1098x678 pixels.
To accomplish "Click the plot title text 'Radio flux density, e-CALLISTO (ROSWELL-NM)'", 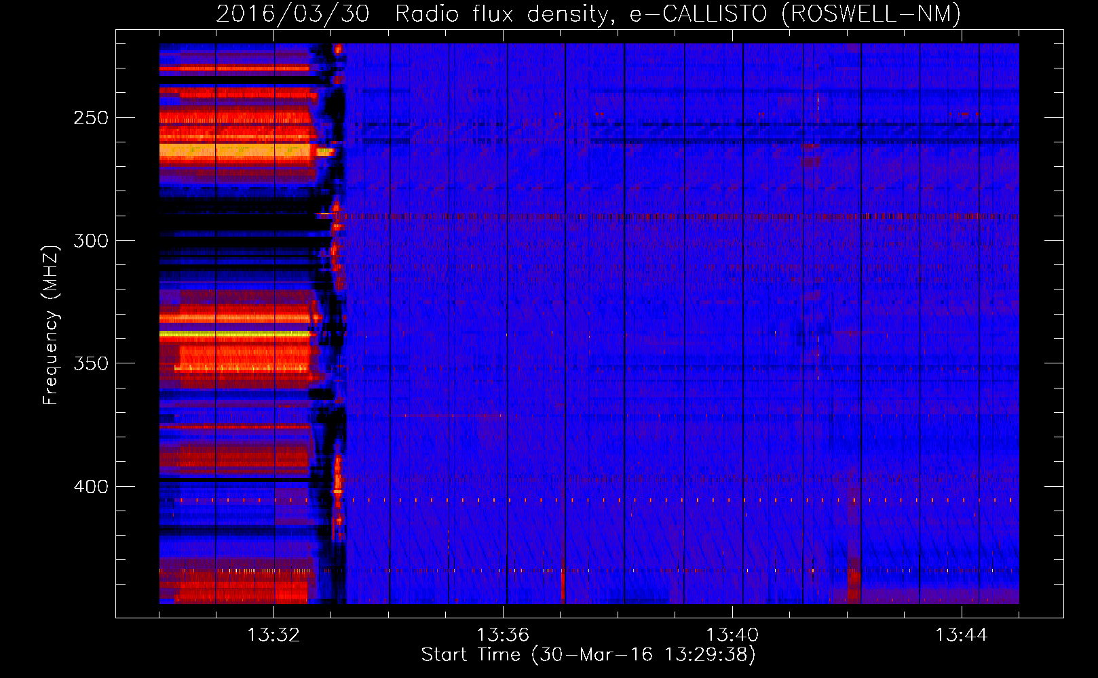I will [x=678, y=14].
